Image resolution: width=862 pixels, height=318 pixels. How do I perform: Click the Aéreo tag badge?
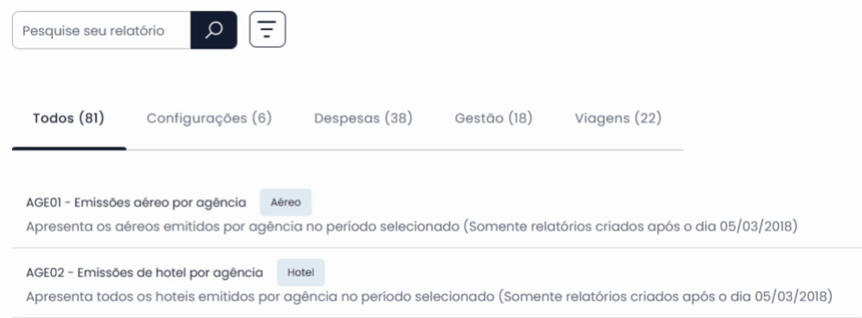[x=286, y=202]
